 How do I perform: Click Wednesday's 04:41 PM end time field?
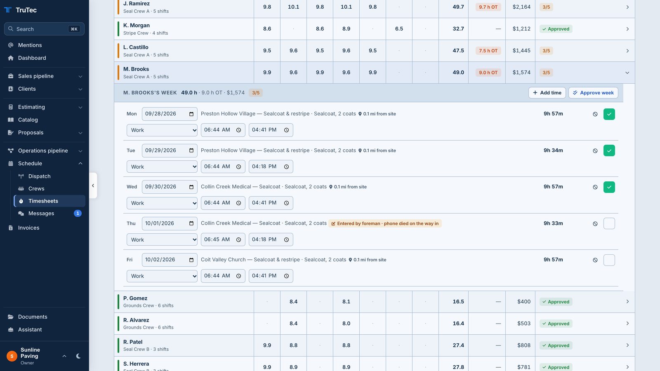pos(271,203)
